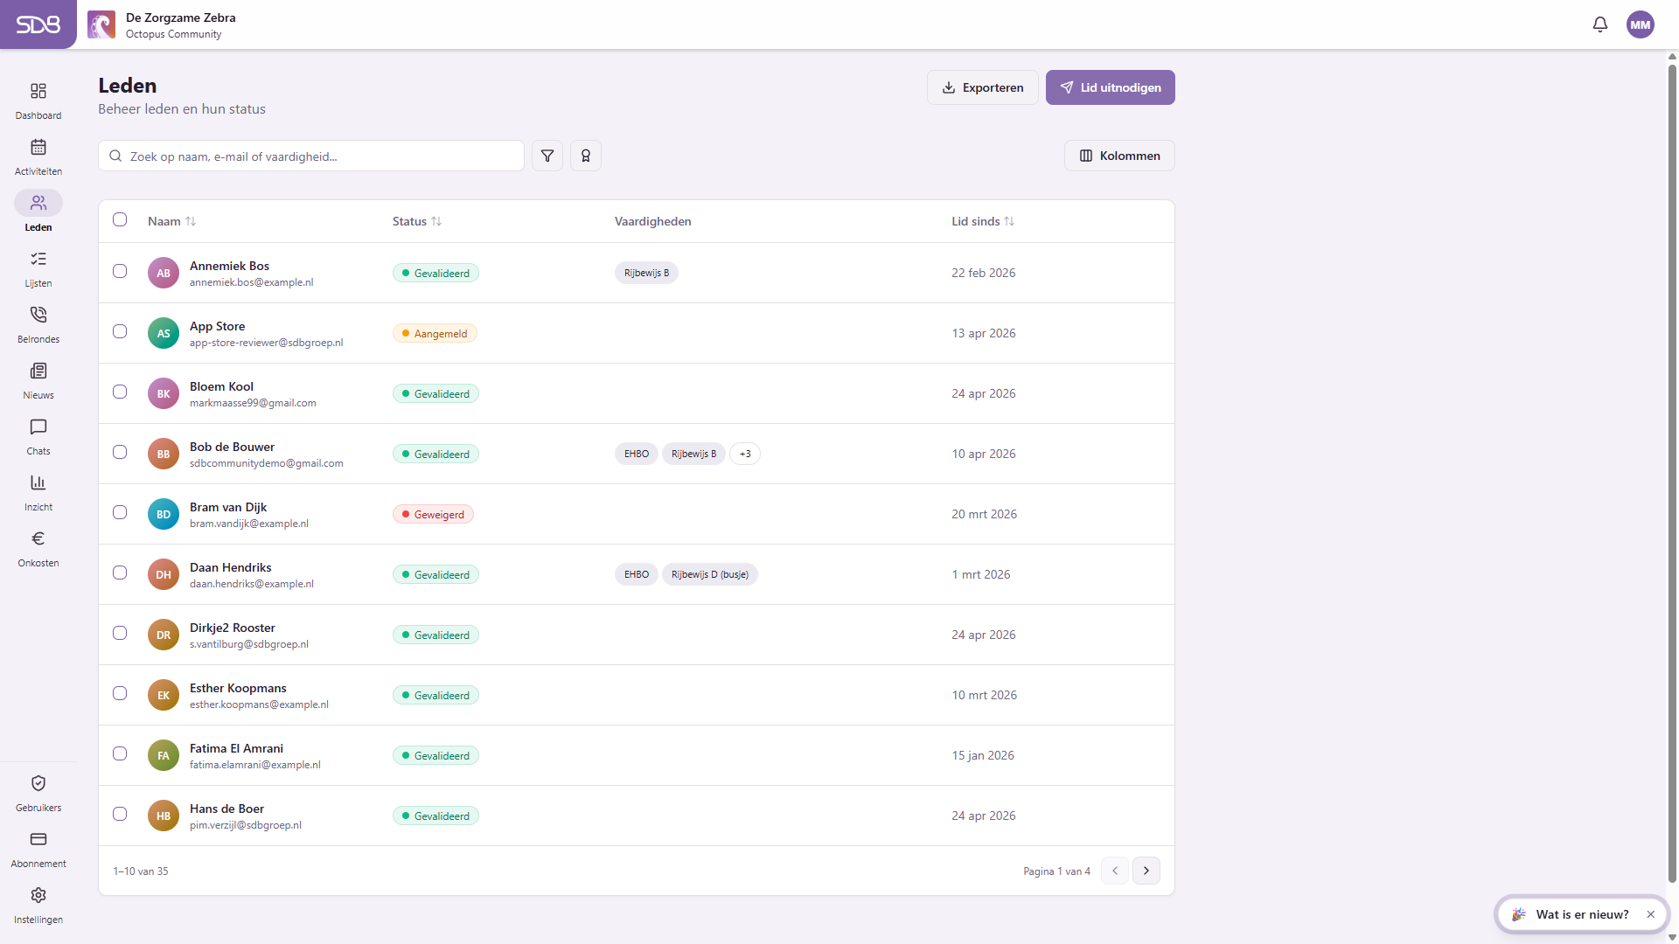The width and height of the screenshot is (1679, 944).
Task: Open Instellingen gear icon
Action: [38, 896]
